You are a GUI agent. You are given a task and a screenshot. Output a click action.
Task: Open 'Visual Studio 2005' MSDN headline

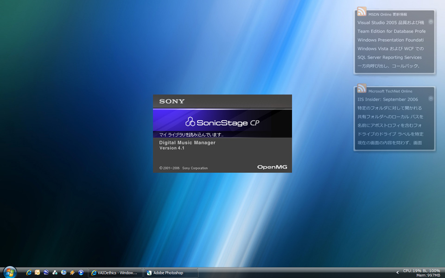tap(390, 23)
